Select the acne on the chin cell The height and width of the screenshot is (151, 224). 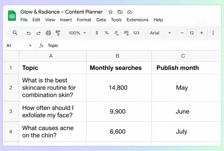(x=53, y=132)
